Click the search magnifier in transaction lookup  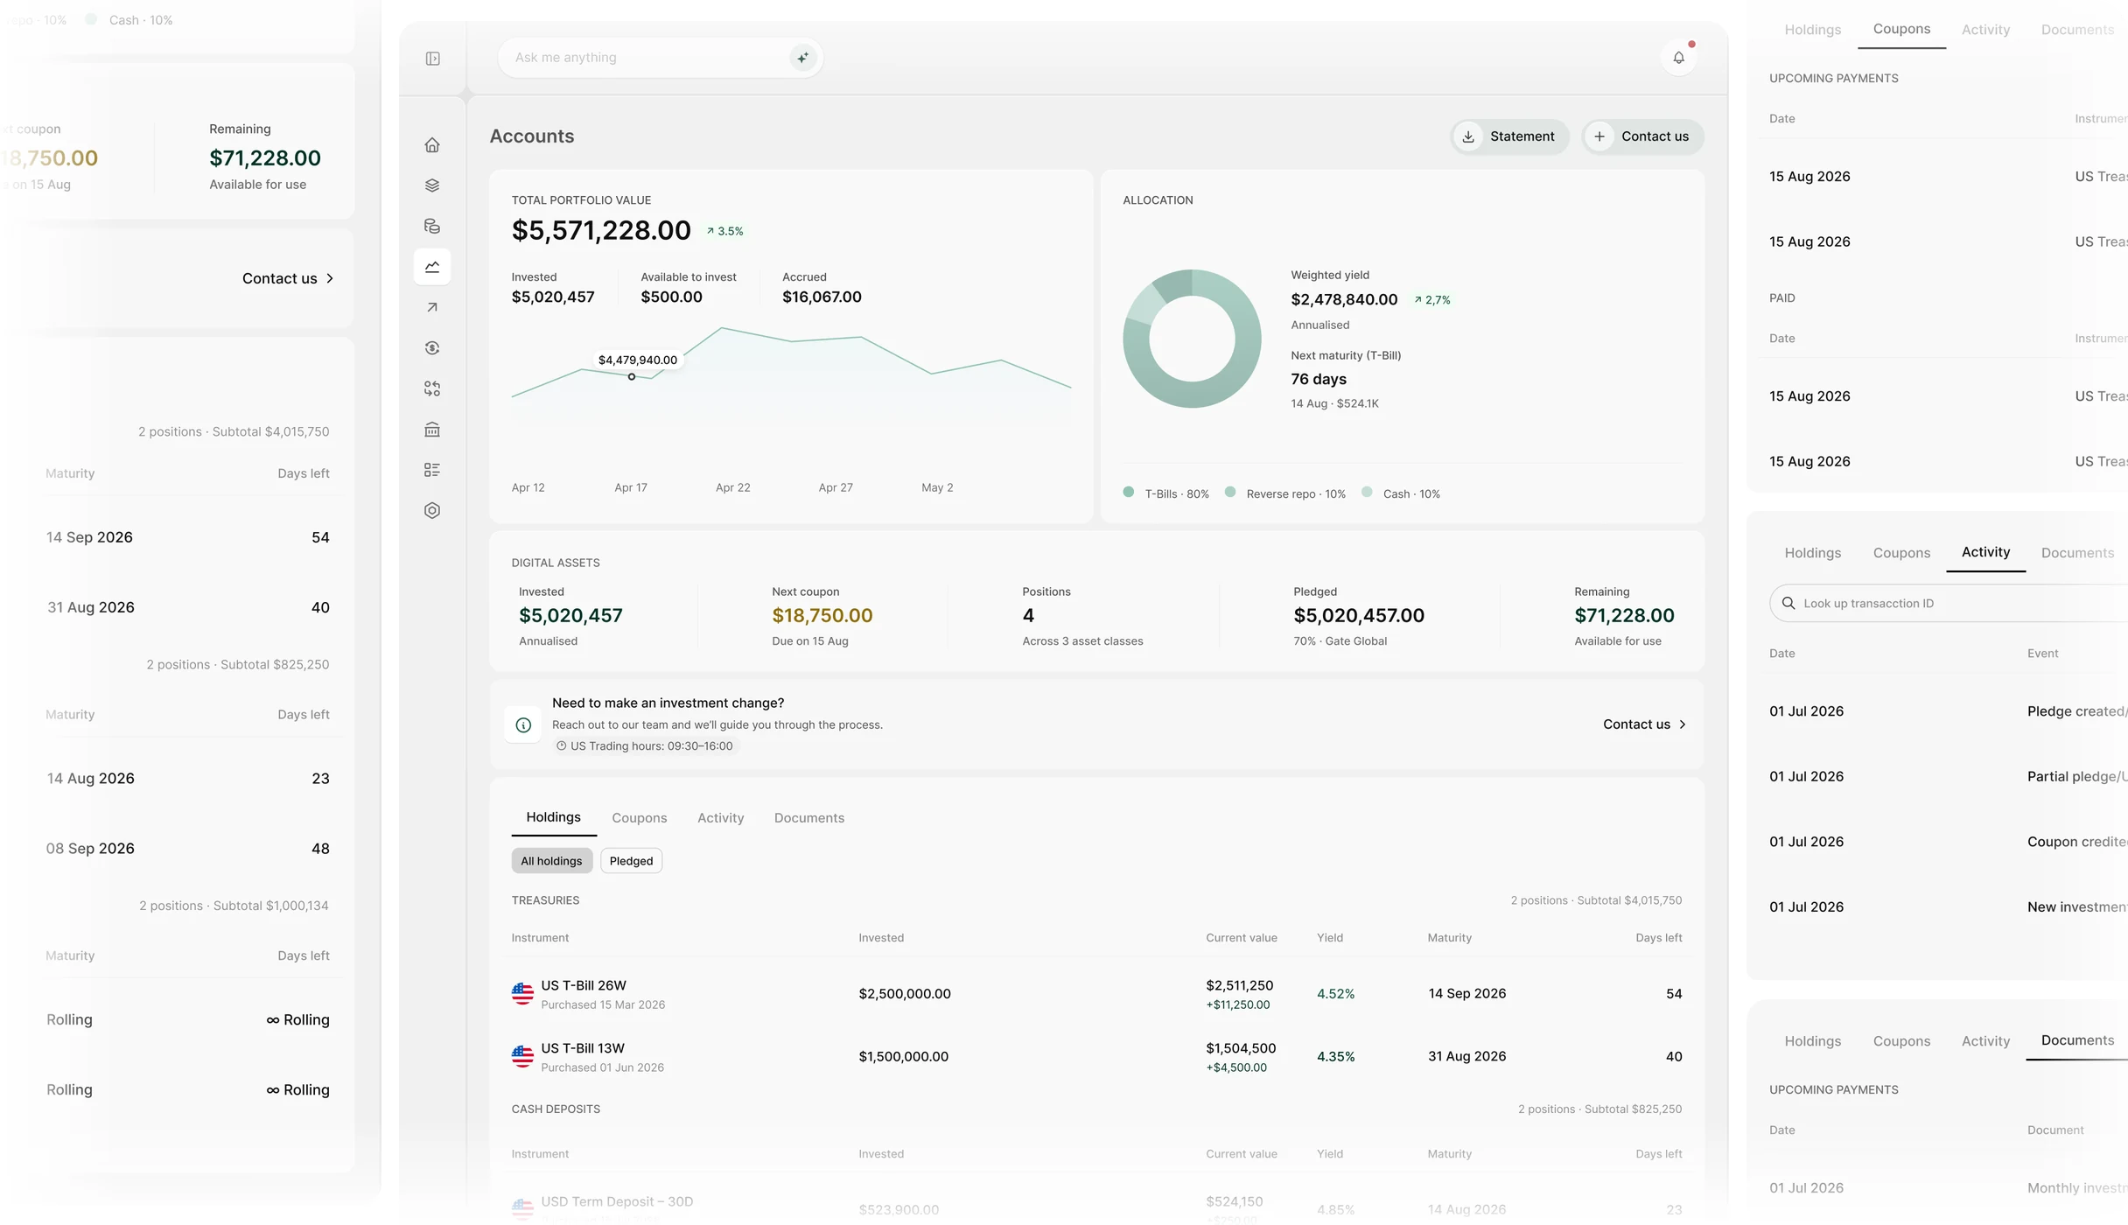click(x=1788, y=604)
